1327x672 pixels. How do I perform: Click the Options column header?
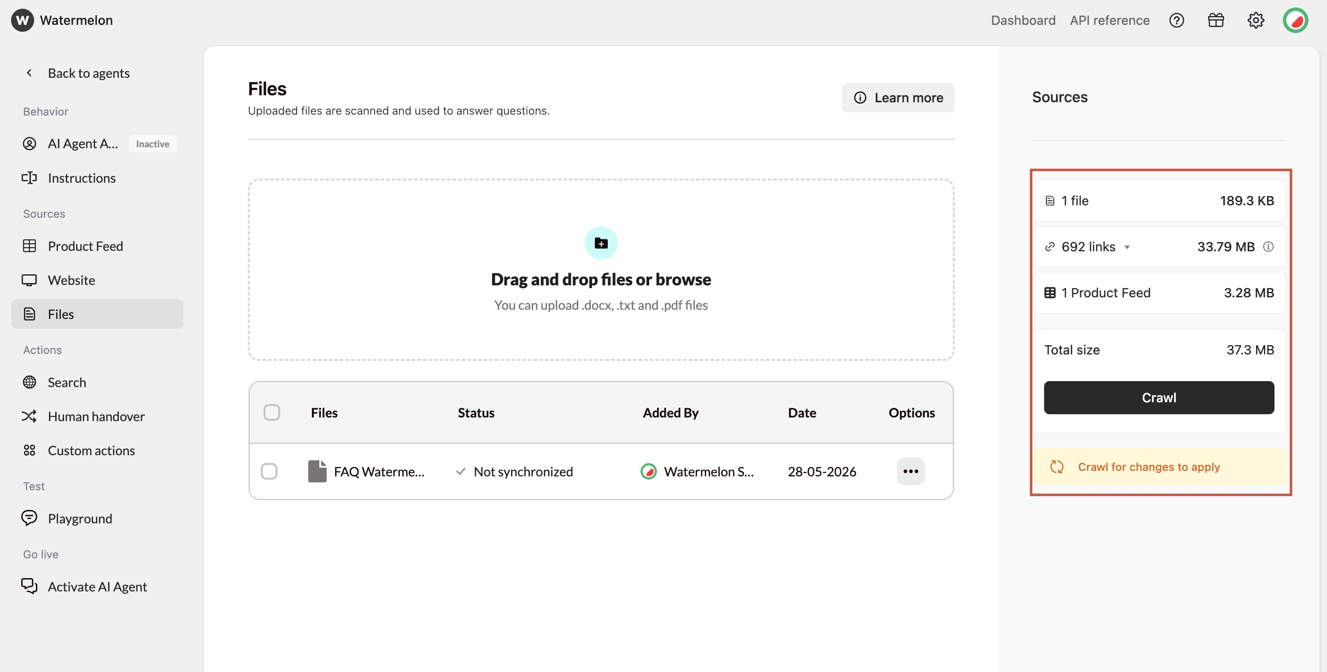tap(912, 413)
